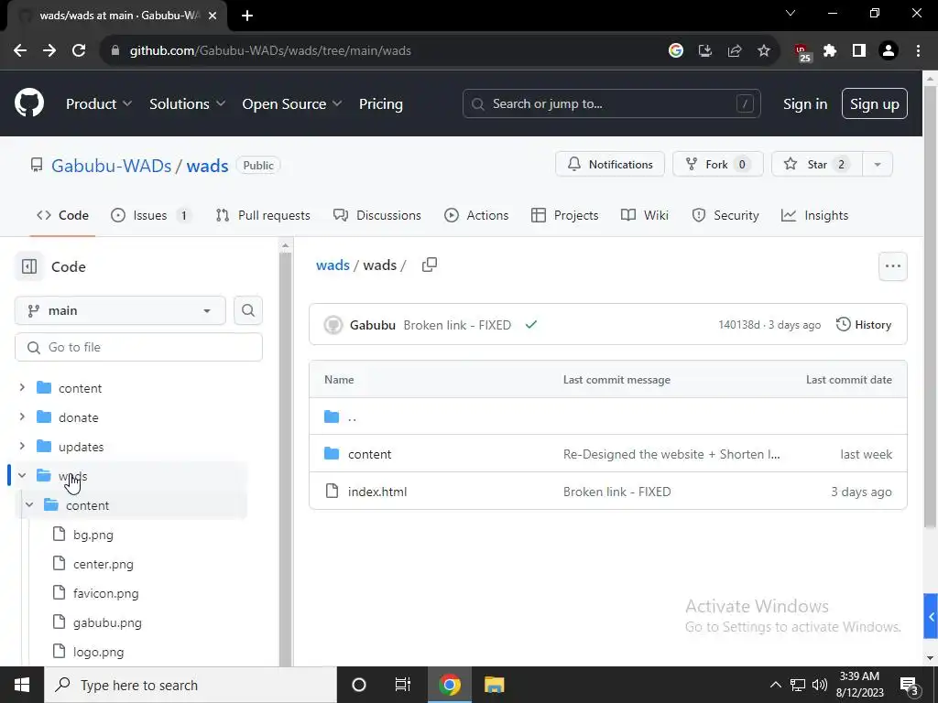Share this page via the share icon
938x703 pixels.
pos(735,51)
